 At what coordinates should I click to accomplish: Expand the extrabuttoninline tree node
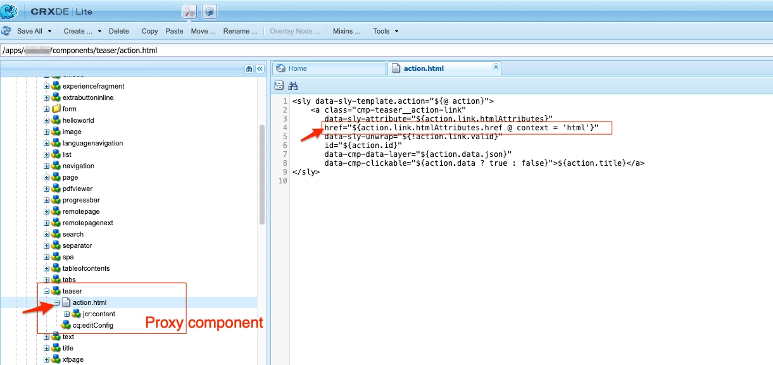[46, 97]
